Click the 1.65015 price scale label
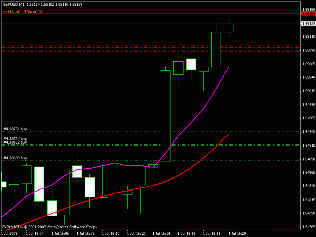The height and width of the screenshot is (237, 316). point(309,91)
